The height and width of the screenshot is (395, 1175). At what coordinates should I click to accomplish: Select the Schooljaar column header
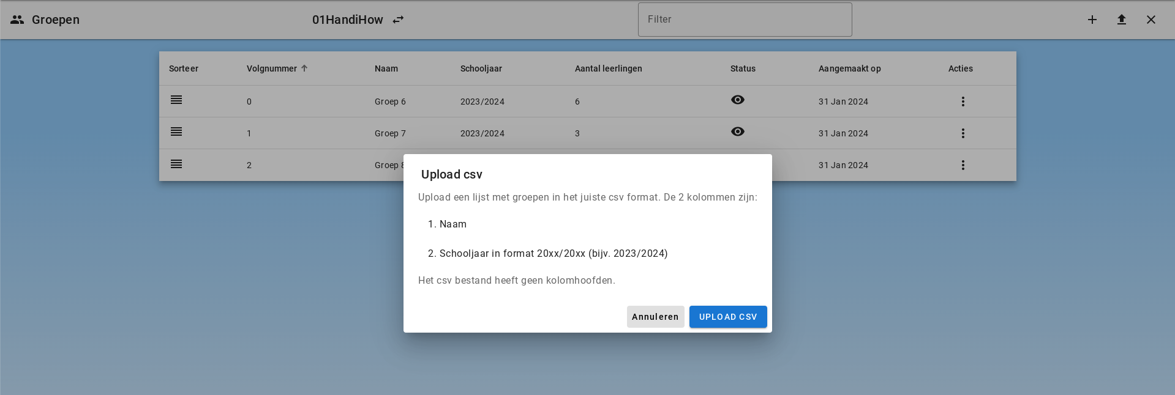tap(481, 68)
